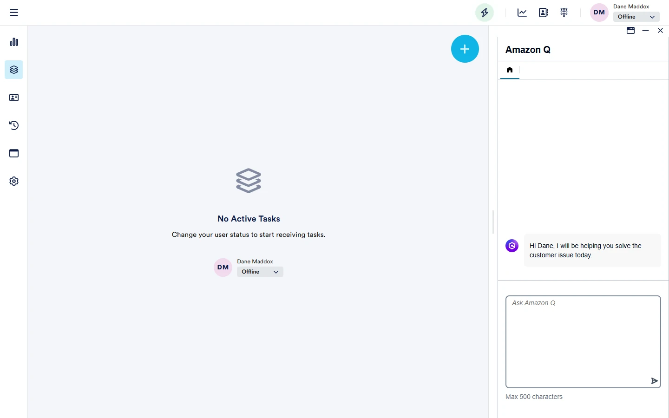Open the browser workspace panel
The width and height of the screenshot is (669, 418).
pos(14,153)
